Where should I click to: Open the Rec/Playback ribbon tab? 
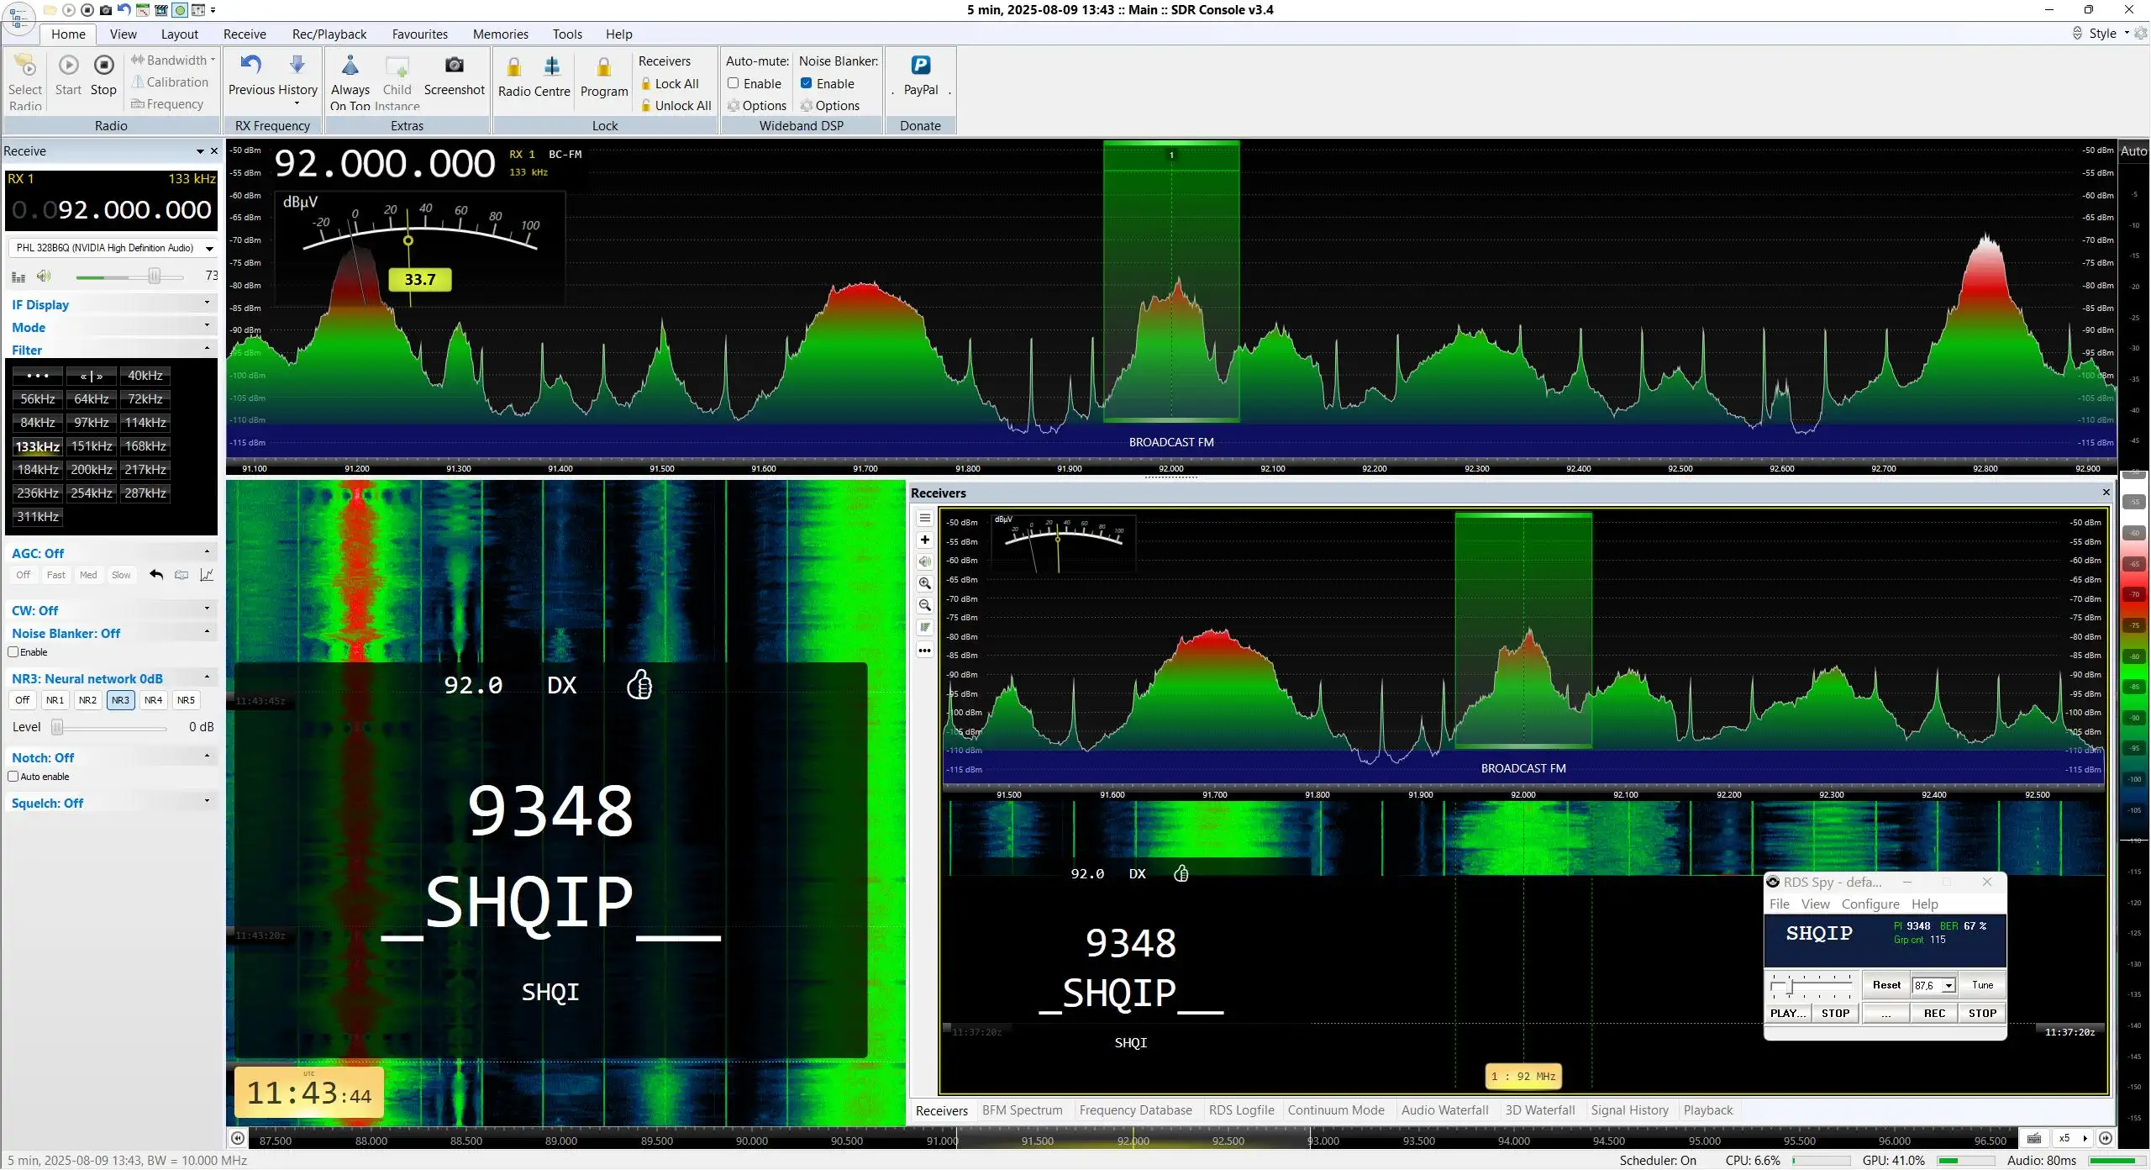pyautogui.click(x=329, y=34)
